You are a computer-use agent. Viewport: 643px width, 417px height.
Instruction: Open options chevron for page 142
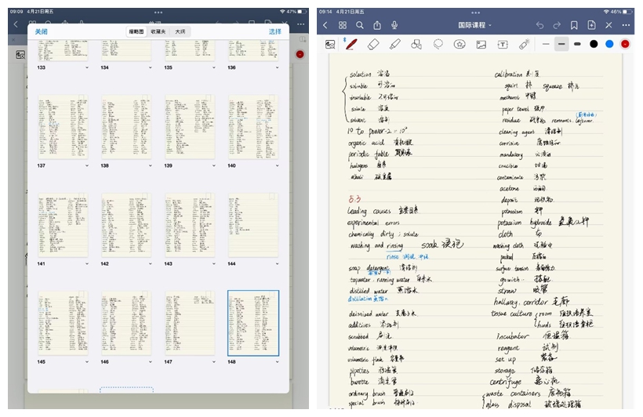[151, 264]
